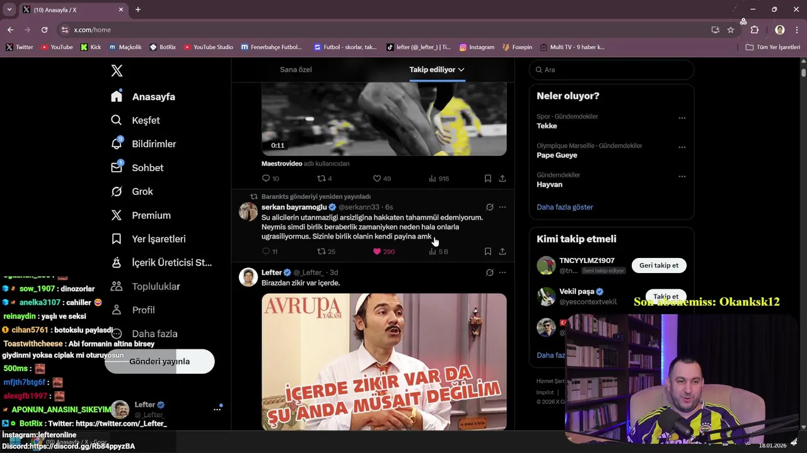This screenshot has width=807, height=453.
Task: Open Keşfet explore page
Action: [135, 120]
